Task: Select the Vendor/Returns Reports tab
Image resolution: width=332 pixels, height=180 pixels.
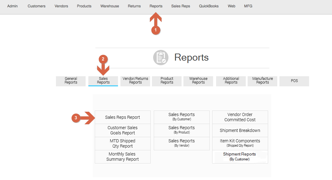Action: pyautogui.click(x=135, y=81)
